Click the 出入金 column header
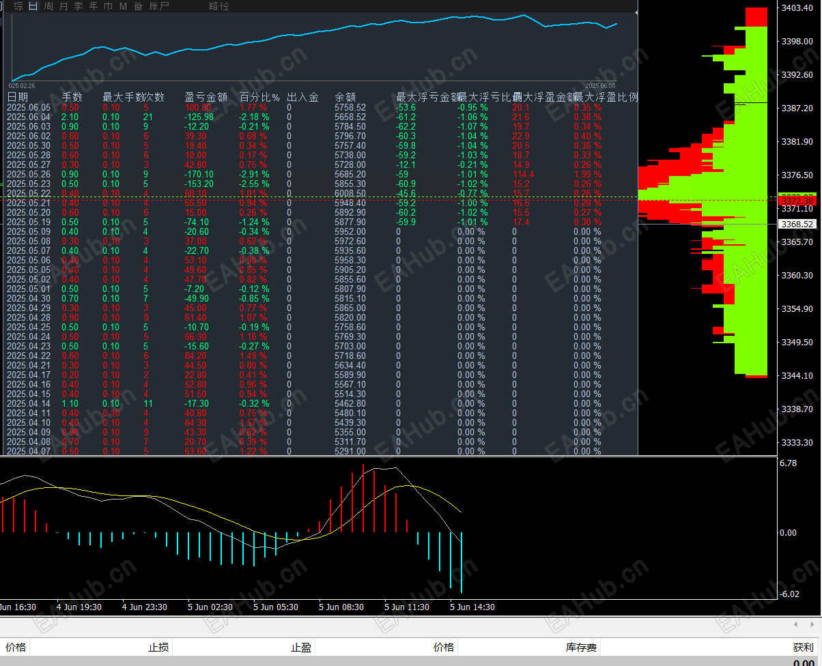The image size is (822, 666). click(303, 98)
